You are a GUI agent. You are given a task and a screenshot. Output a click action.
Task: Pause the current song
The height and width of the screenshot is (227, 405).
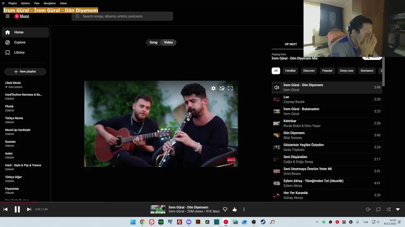17,209
